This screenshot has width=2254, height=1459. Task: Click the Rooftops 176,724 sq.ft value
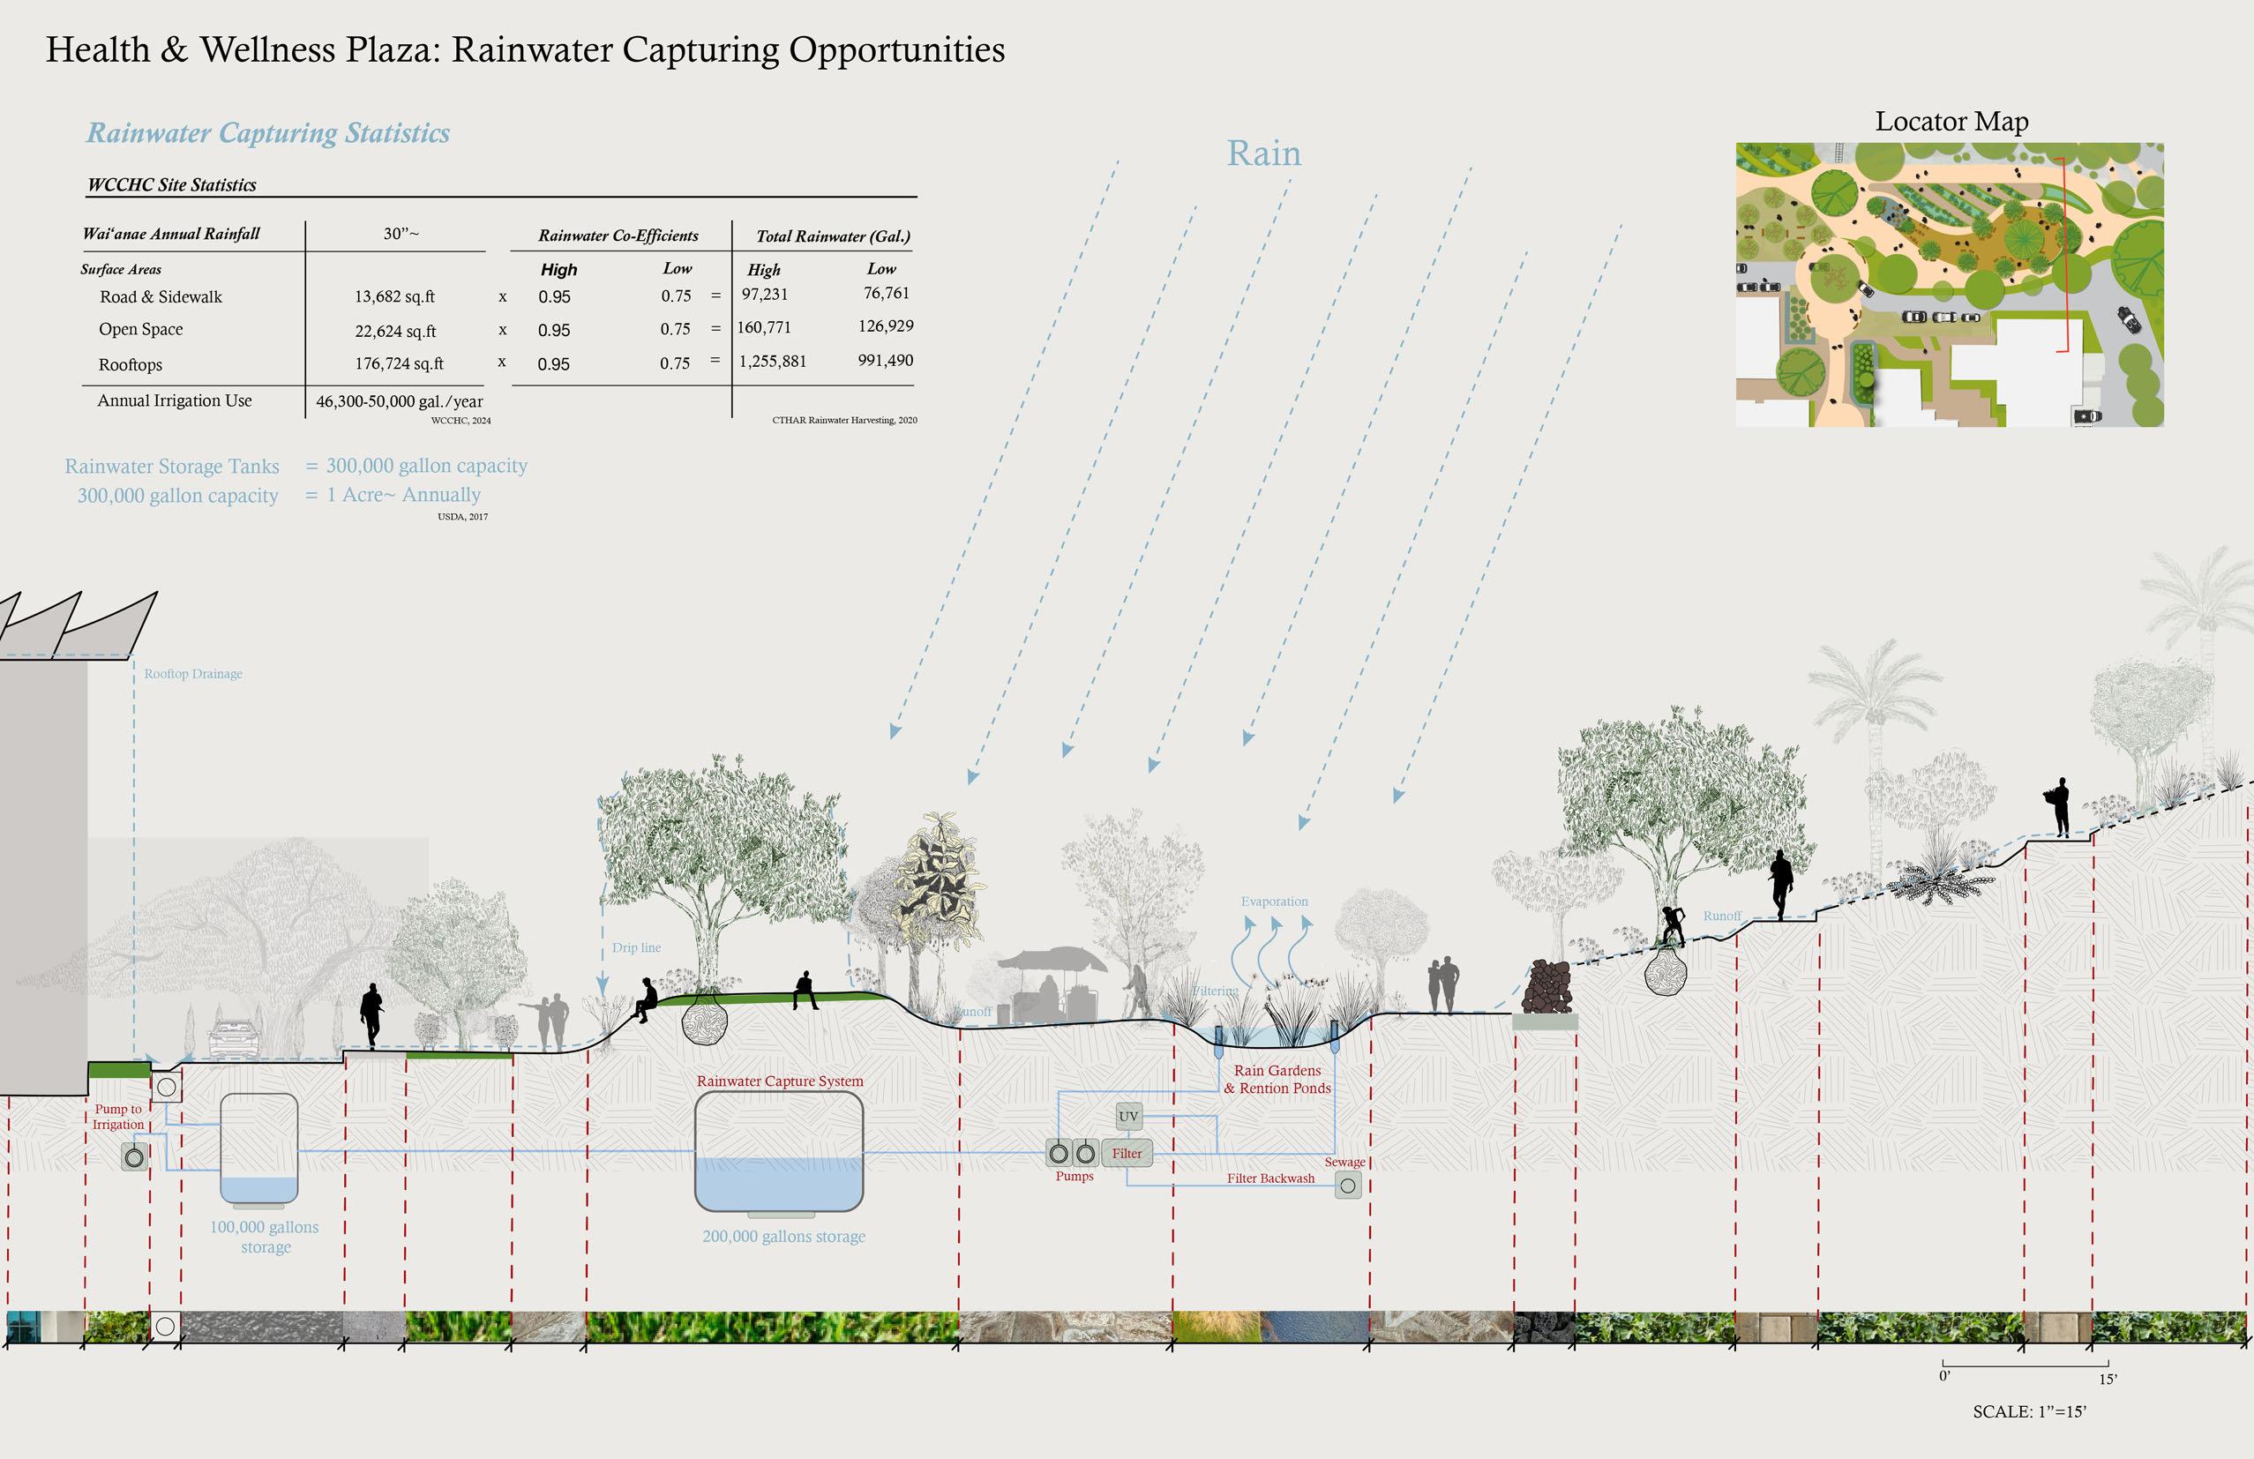[x=399, y=363]
